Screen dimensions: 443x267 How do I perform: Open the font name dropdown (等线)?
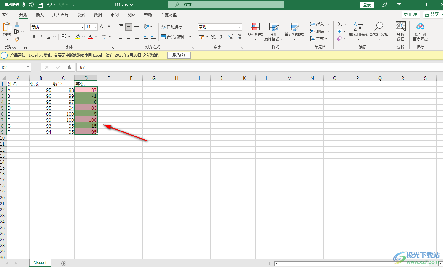coord(82,27)
